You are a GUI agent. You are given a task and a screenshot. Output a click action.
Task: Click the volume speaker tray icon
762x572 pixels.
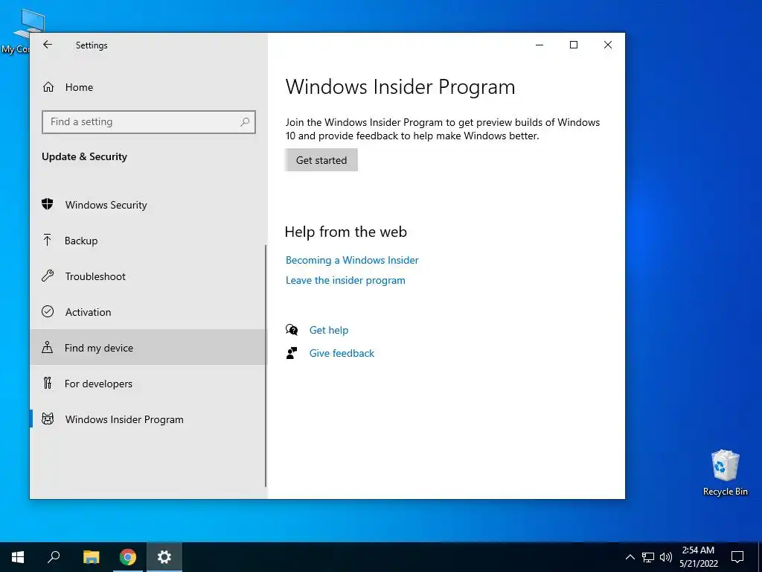[x=666, y=557]
